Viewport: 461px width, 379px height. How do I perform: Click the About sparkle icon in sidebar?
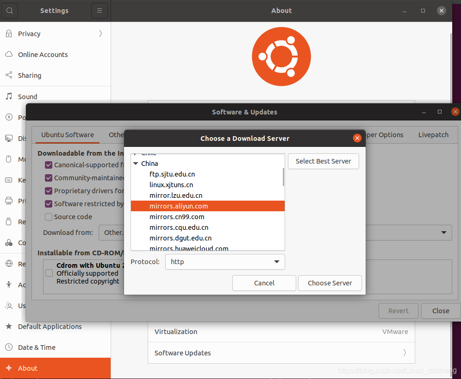coord(9,368)
